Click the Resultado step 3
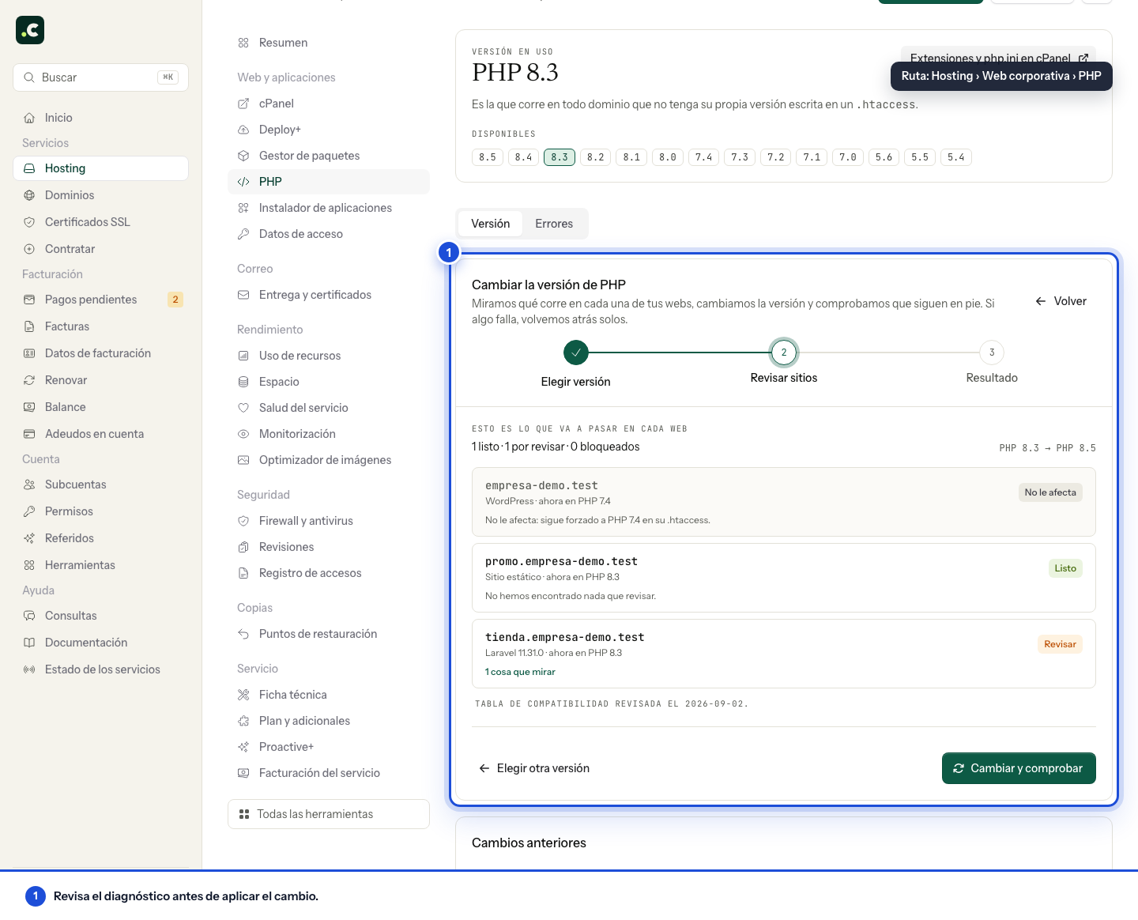This screenshot has width=1138, height=920. click(992, 353)
